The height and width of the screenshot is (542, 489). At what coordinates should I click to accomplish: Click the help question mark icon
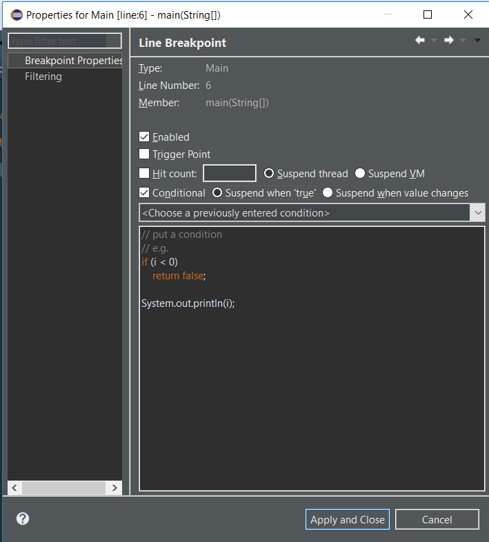(x=23, y=519)
